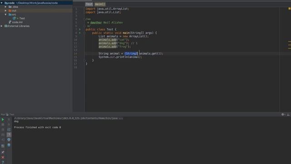Click the up stack trace arrow icon
The image size is (291, 164).
tap(9, 119)
